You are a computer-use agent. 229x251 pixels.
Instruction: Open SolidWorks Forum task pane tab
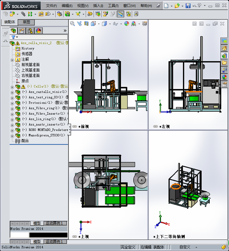tap(224, 41)
